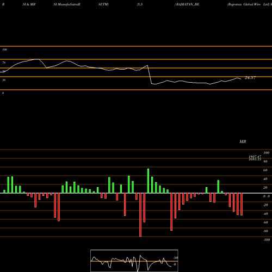
Task: Click the '1807.47' value near the MR axis
Action: click(x=255, y=157)
